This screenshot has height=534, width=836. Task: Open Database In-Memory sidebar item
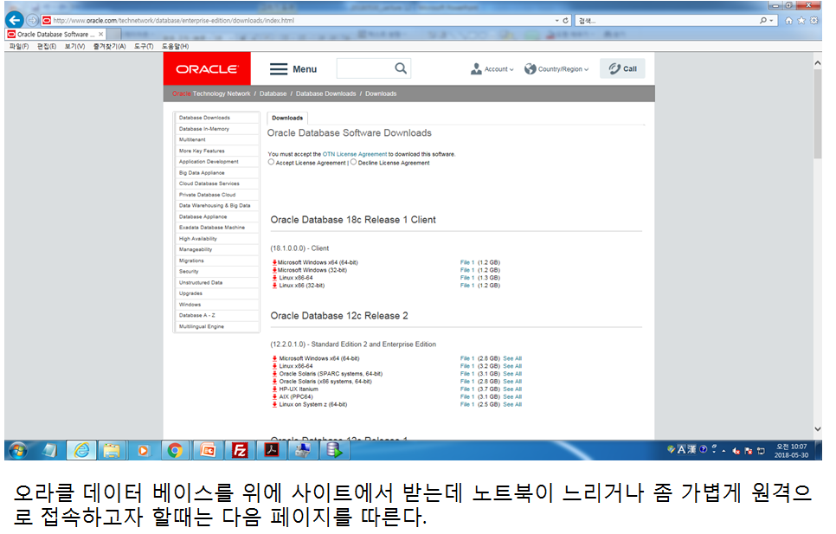[216, 129]
